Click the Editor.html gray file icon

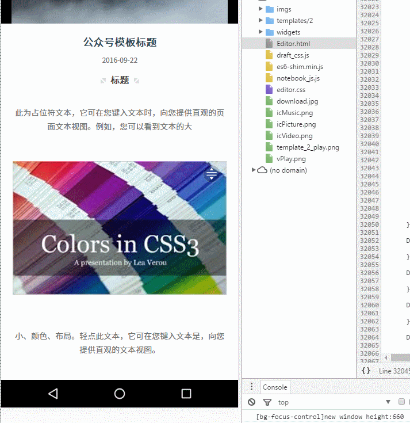[269, 43]
